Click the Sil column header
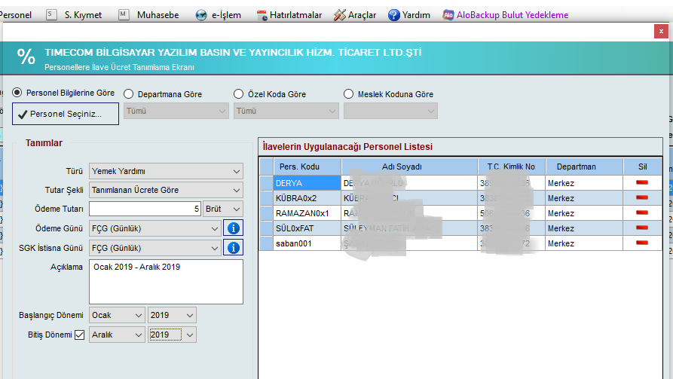The width and height of the screenshot is (673, 379). 643,167
